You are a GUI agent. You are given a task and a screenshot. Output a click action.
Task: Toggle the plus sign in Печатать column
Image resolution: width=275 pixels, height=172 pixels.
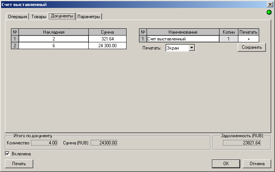tap(248, 39)
